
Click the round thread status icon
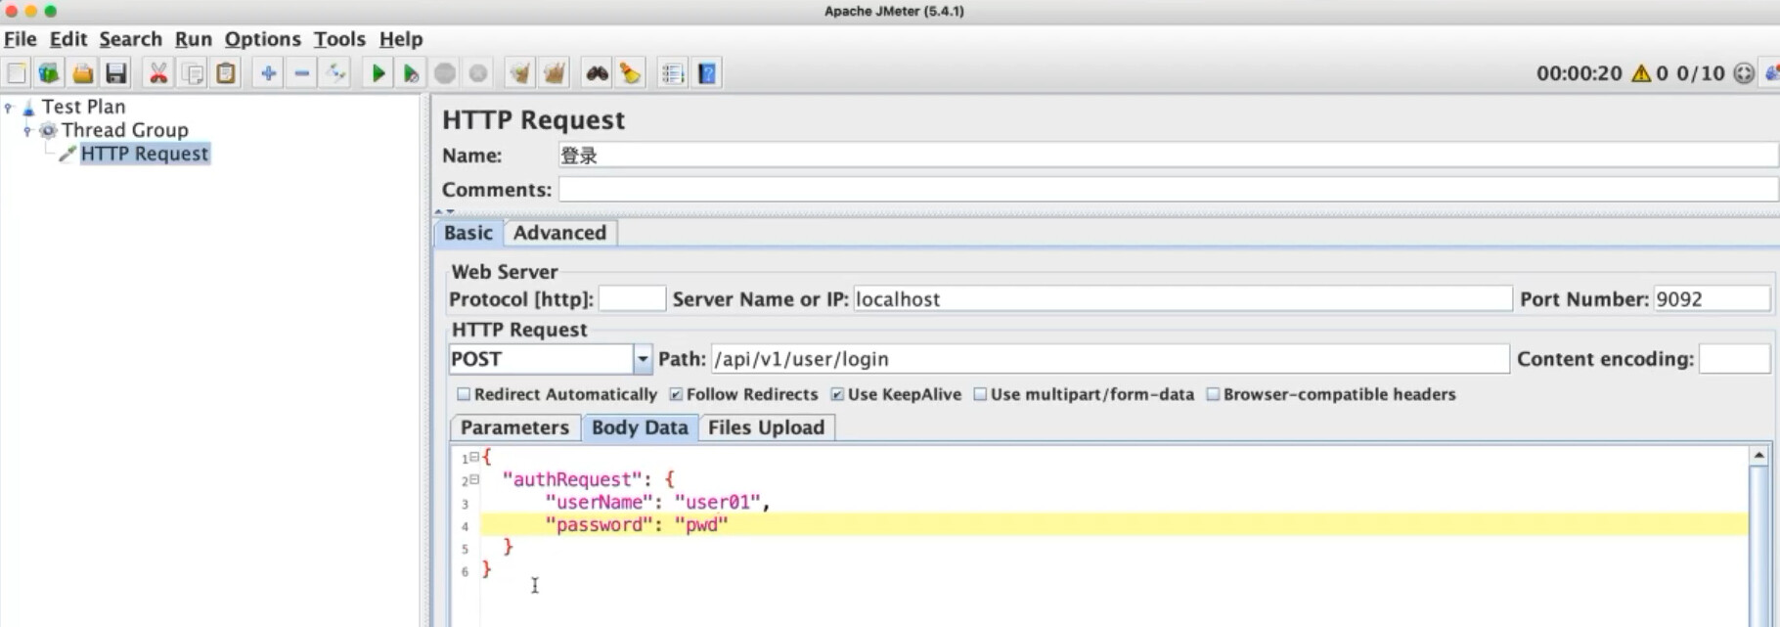point(1743,73)
